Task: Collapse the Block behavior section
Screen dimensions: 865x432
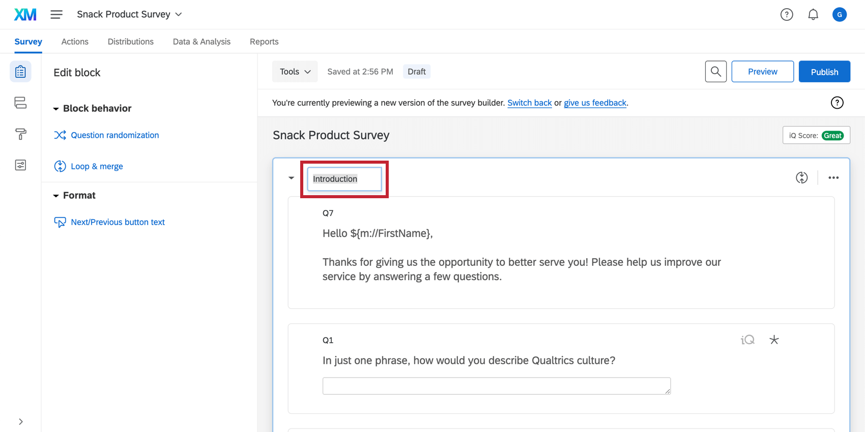Action: (x=56, y=109)
